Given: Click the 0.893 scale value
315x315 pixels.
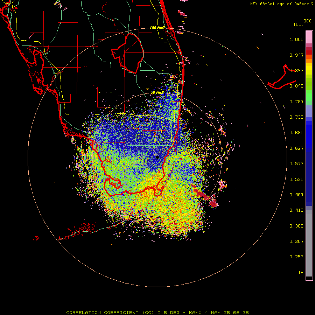Looking at the screenshot, I should (296, 70).
